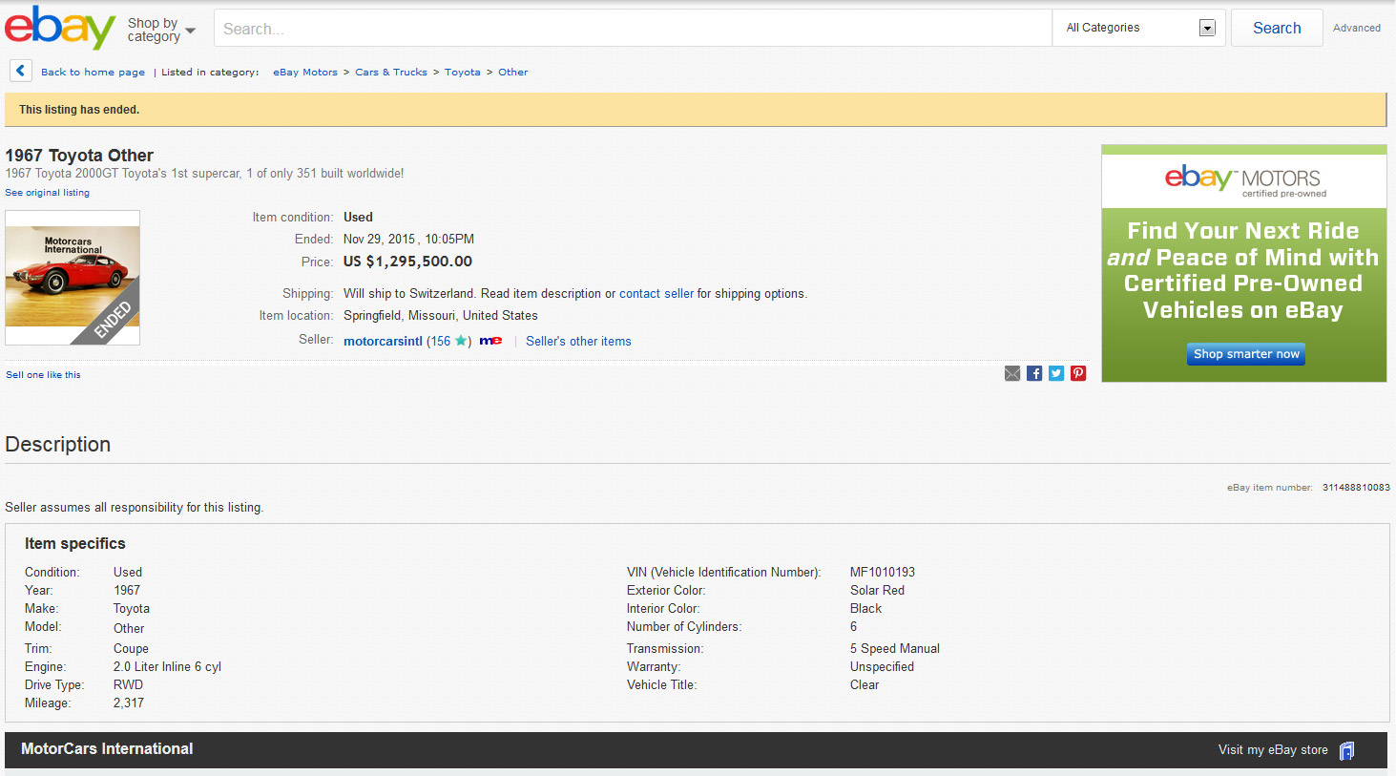Contact seller for shipping options
The width and height of the screenshot is (1396, 776).
point(656,294)
